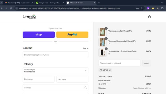The image size is (166, 94).
Task: Open tab search dropdown arrow
Action: [x=1, y=3]
